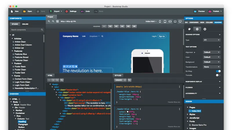Open the Alignment dropdown
This screenshot has width=232, height=130.
(x=212, y=52)
